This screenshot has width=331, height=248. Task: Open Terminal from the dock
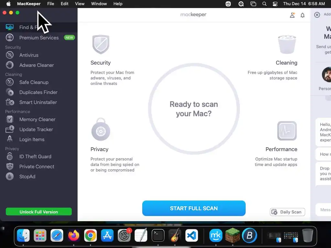(158, 235)
